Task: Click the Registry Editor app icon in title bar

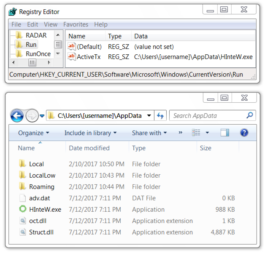Action: click(13, 12)
